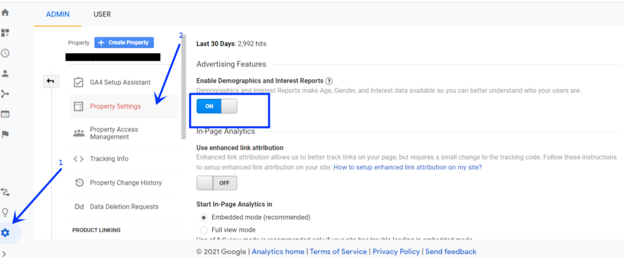Open Admin gear icon in sidebar
Viewport: 624px width, 258px height.
(5, 232)
